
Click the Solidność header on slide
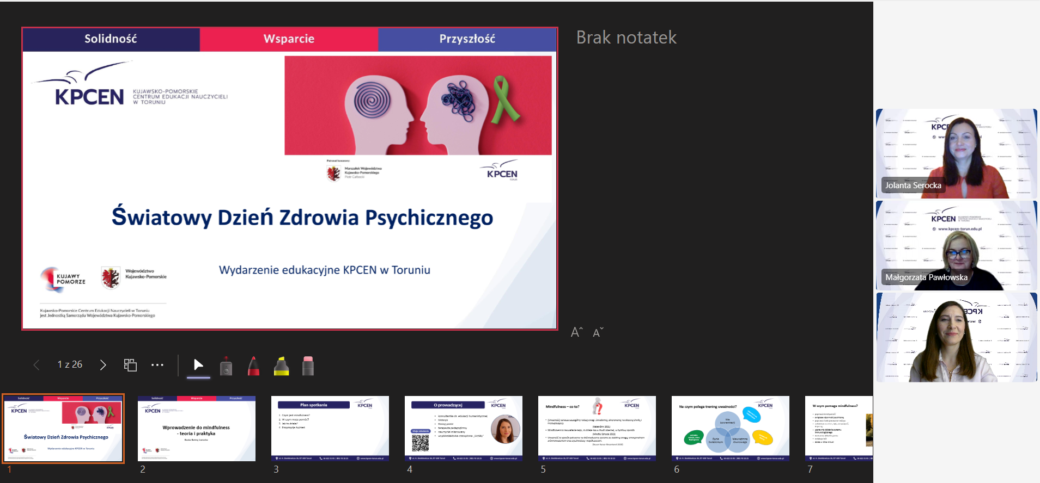(x=111, y=39)
